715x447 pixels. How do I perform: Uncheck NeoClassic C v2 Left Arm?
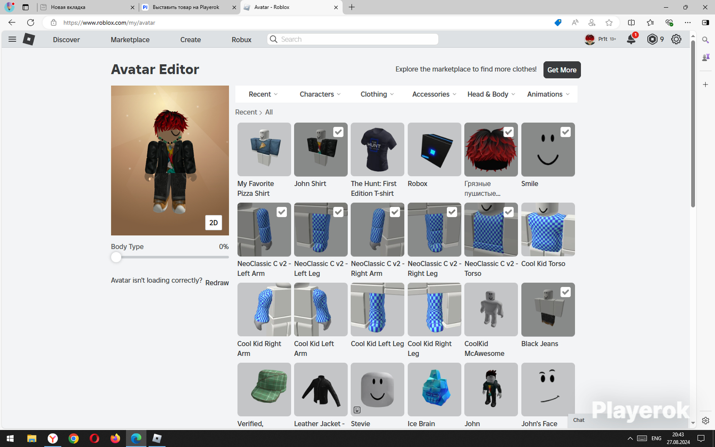tap(282, 212)
